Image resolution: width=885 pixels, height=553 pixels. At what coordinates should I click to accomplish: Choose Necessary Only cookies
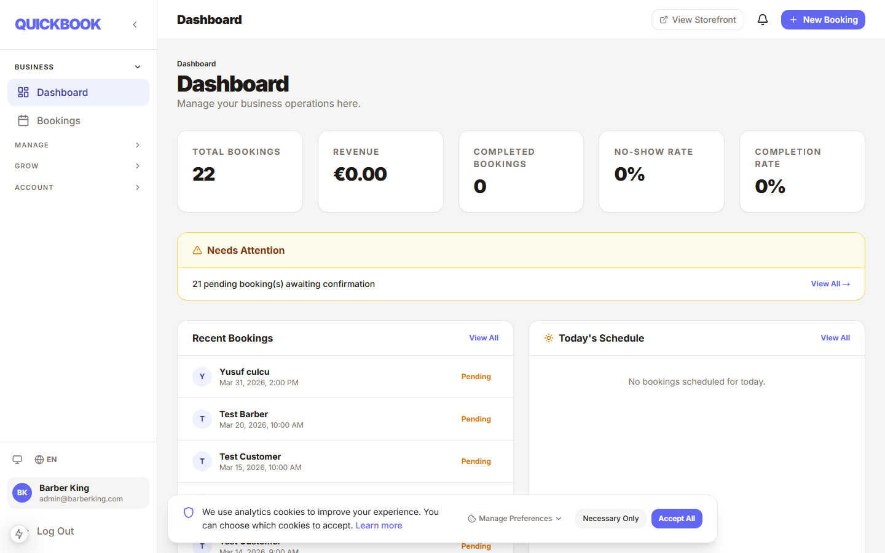[610, 519]
